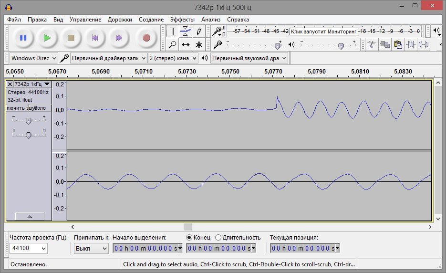
Task: Click the Pause transport button
Action: point(23,38)
